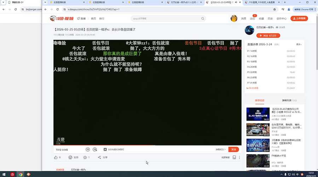The image size is (318, 177).
Task: Click the star favorite icon
Action: coord(85,157)
